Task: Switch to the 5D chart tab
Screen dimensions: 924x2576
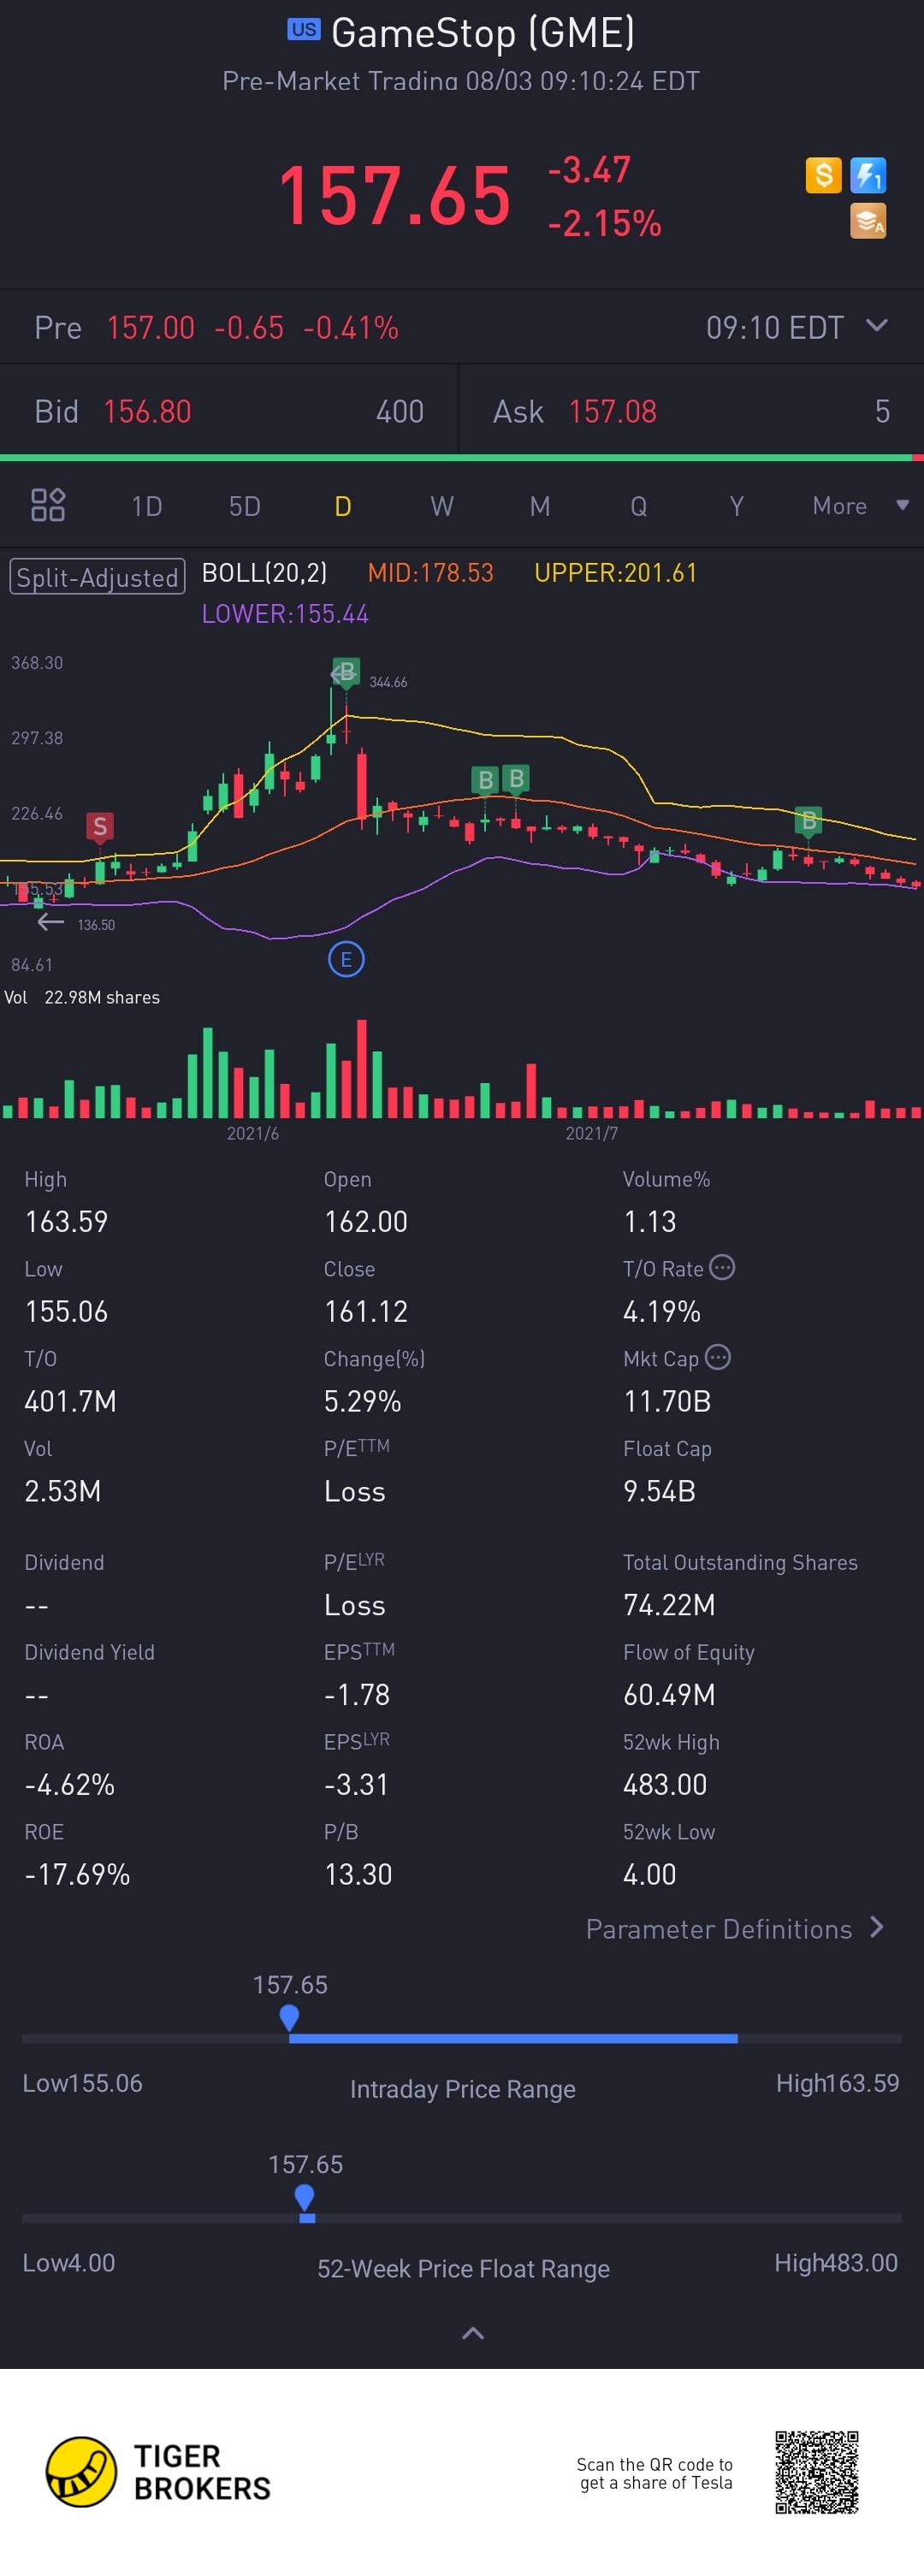Action: click(x=245, y=506)
